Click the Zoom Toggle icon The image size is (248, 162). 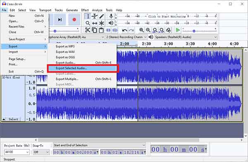(169, 30)
